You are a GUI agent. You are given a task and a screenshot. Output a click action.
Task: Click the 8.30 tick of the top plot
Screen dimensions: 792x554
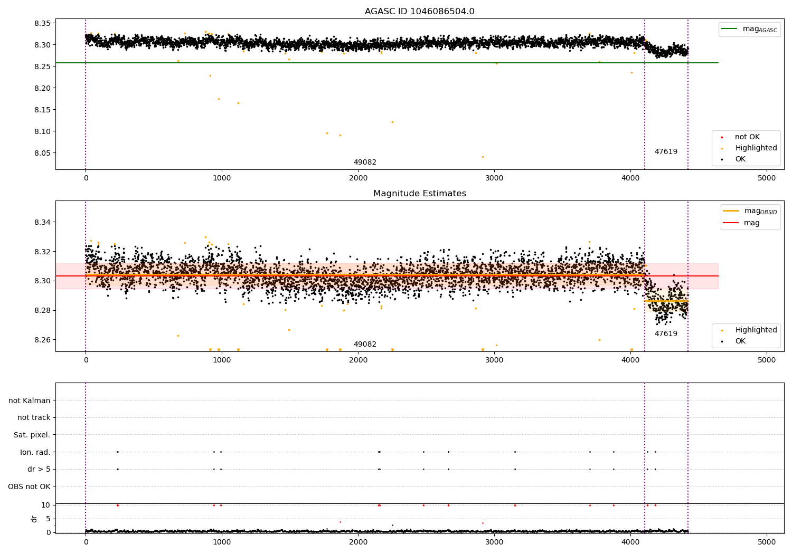point(43,45)
